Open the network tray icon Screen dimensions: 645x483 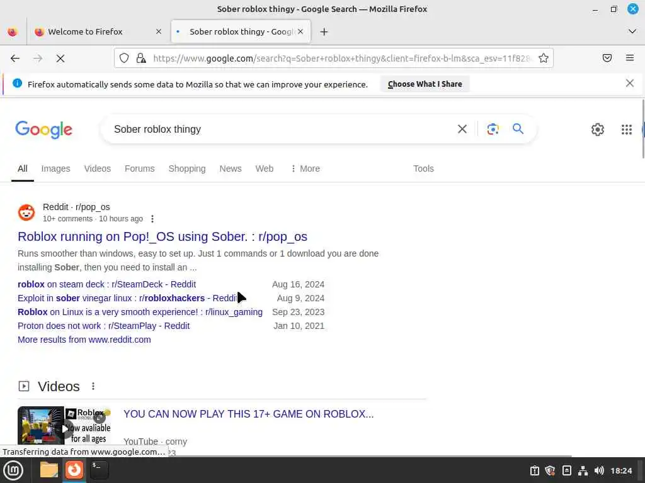click(583, 470)
